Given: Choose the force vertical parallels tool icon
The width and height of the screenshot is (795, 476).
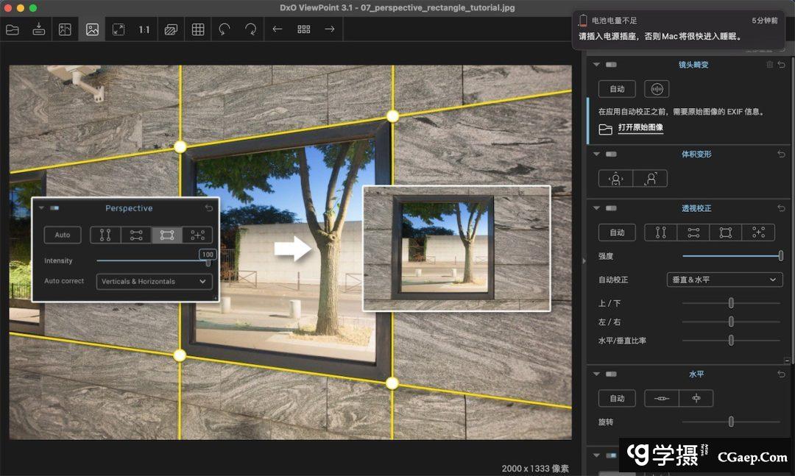Looking at the screenshot, I should pyautogui.click(x=660, y=232).
